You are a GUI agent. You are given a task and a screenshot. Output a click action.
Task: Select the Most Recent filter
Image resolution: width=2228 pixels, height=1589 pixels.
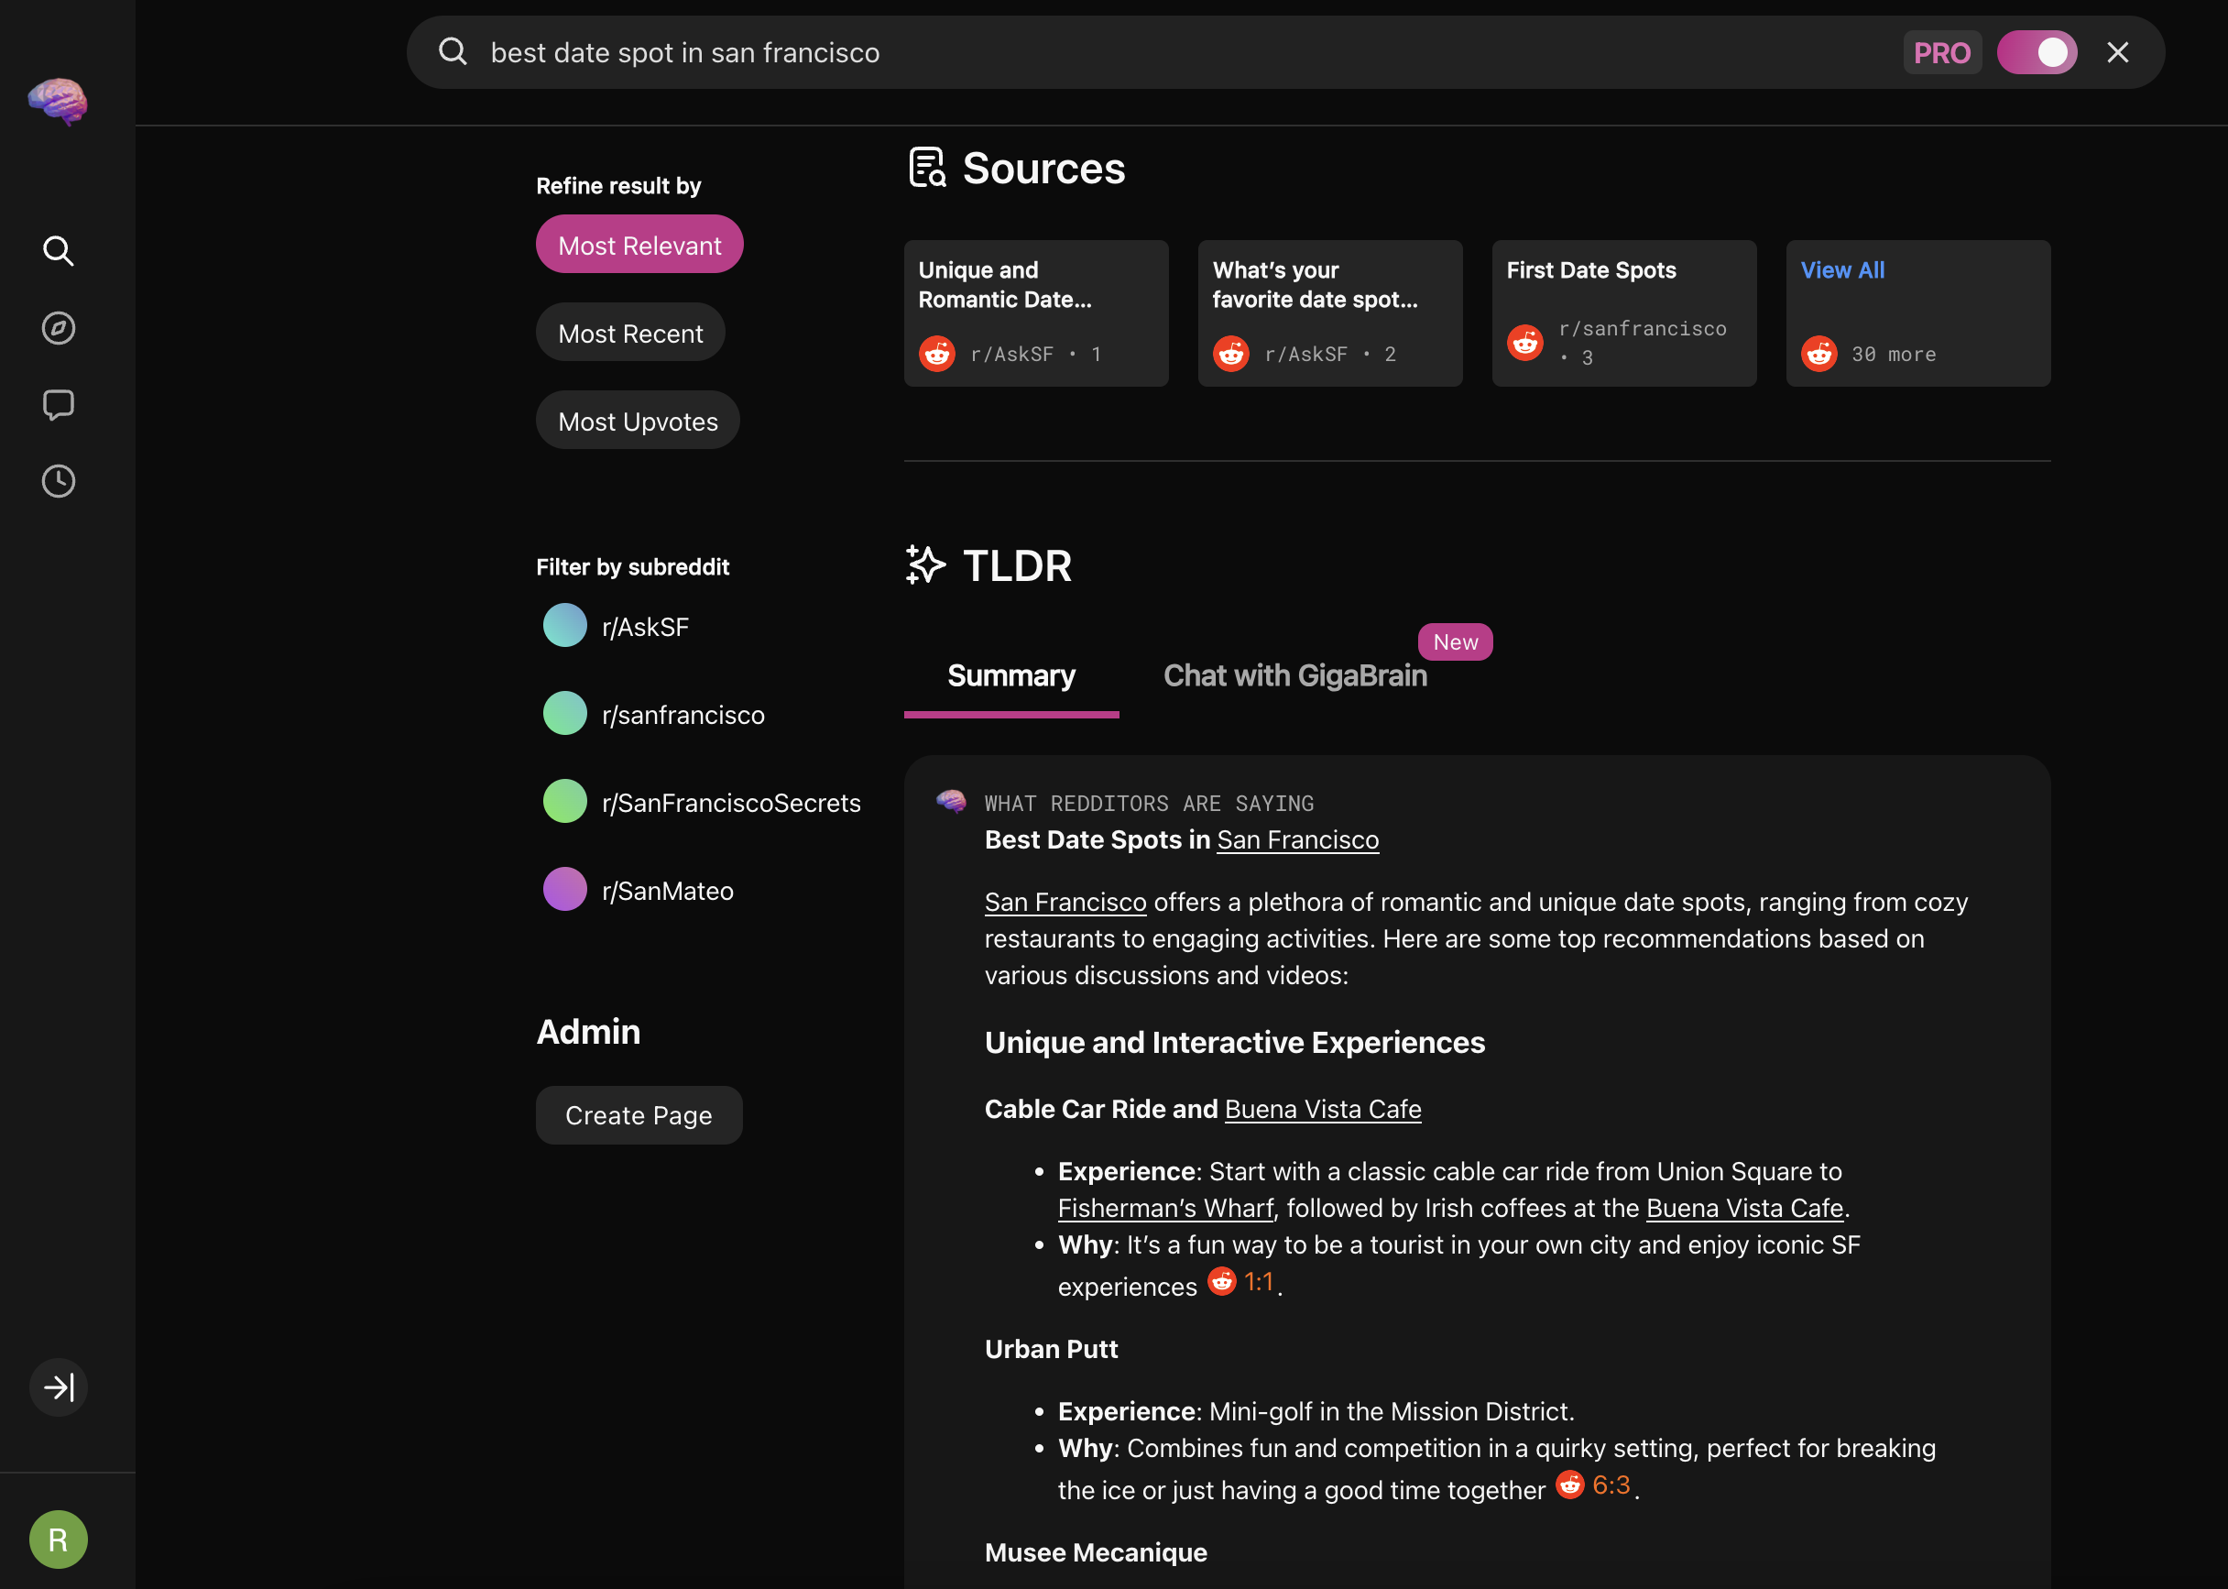click(630, 333)
